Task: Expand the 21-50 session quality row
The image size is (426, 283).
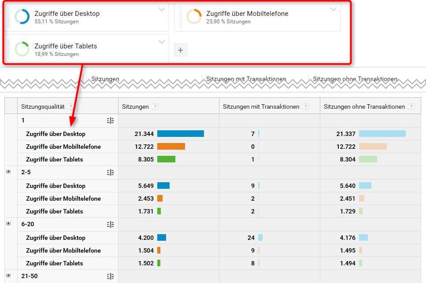Action: [x=8, y=276]
